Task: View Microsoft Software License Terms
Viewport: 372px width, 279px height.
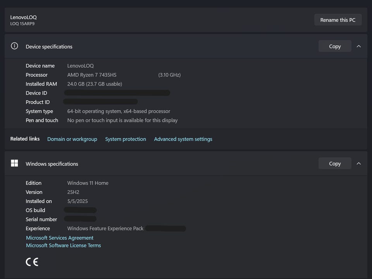Action: coord(63,245)
